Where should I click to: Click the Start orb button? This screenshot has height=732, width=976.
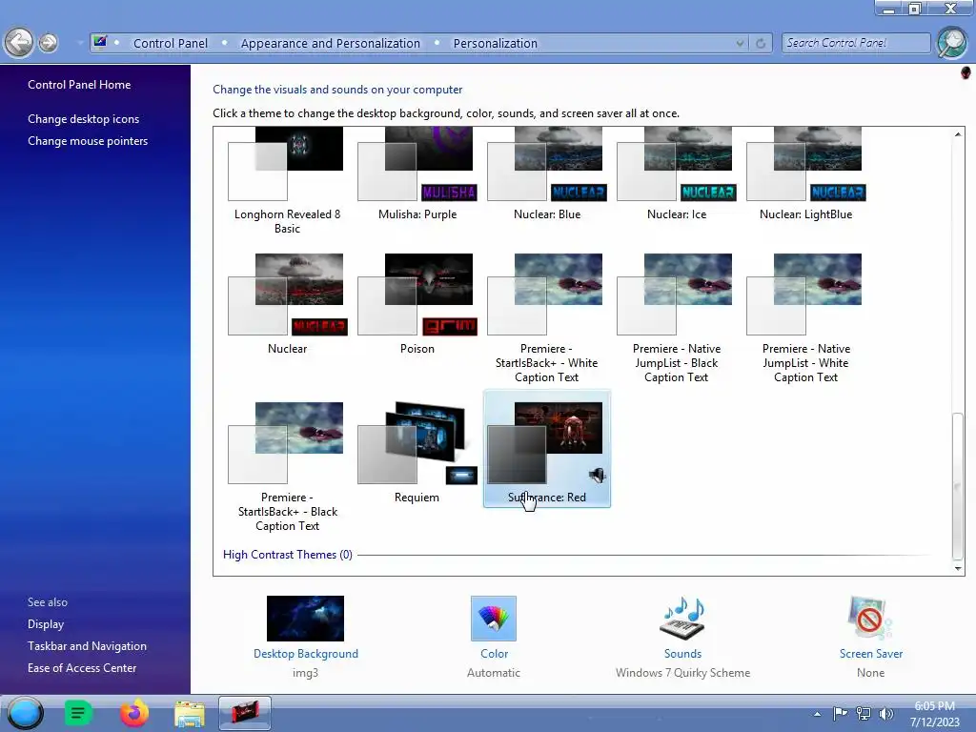pyautogui.click(x=26, y=713)
